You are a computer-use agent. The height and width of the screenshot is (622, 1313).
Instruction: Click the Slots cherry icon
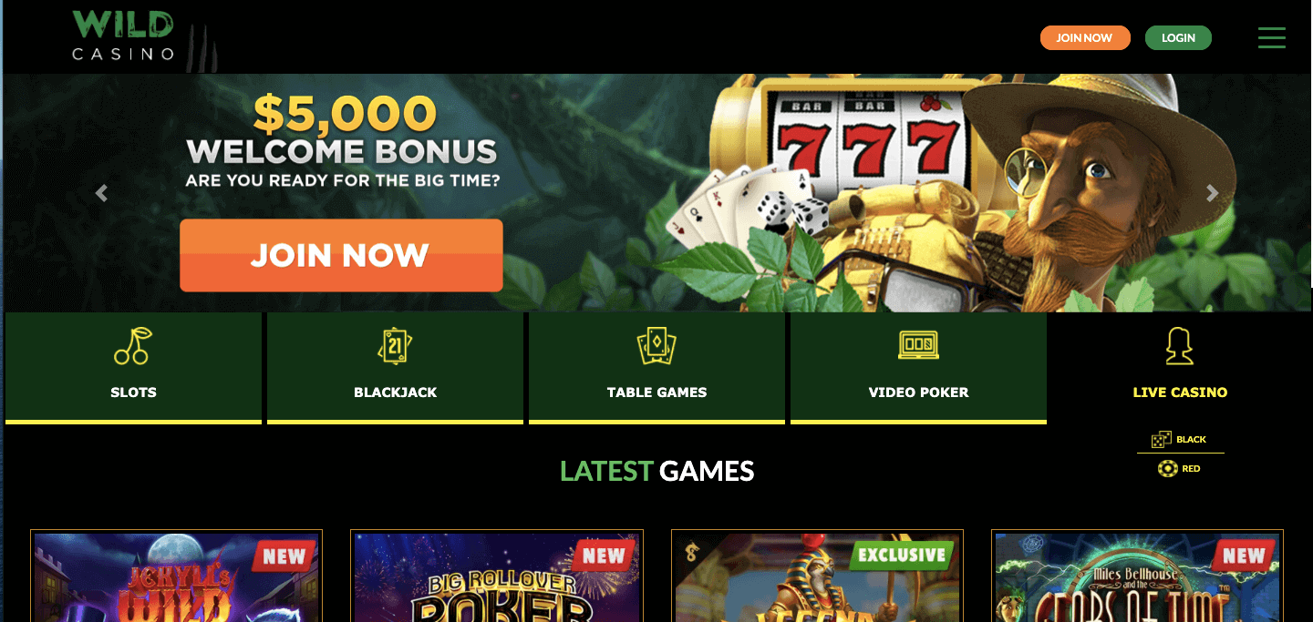pyautogui.click(x=133, y=346)
